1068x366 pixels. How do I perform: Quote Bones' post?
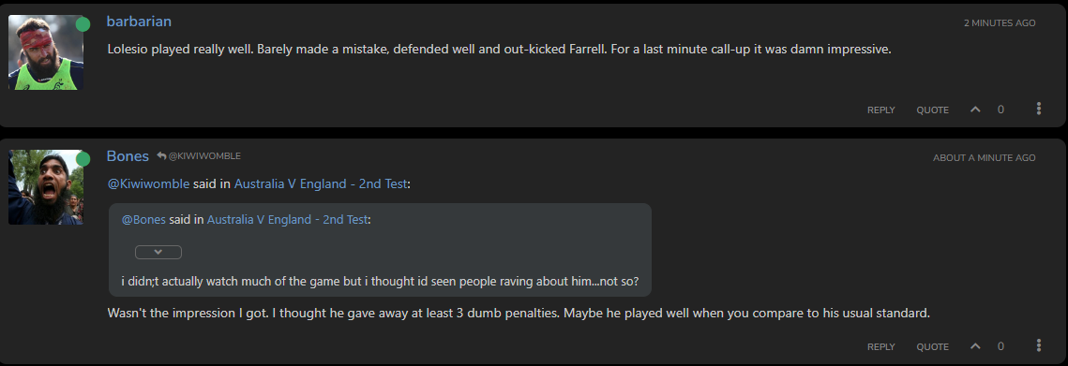point(932,347)
